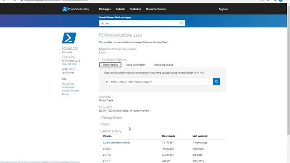Expand the FileList section
The width and height of the screenshot is (290, 163).
pos(105,124)
